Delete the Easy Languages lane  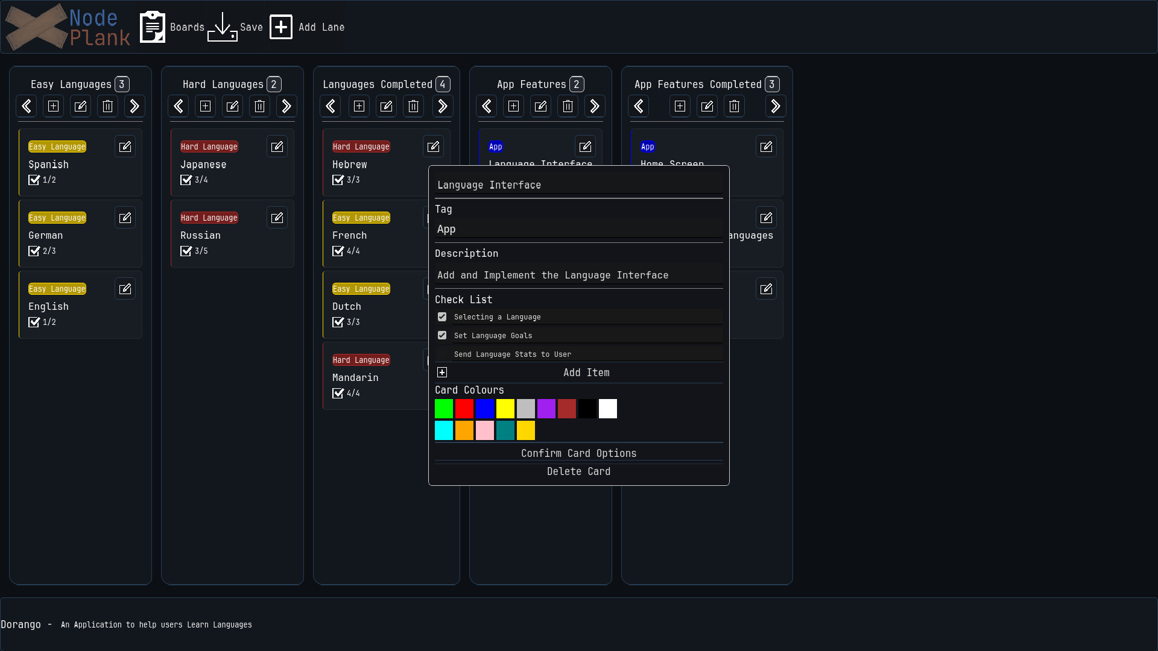(108, 106)
